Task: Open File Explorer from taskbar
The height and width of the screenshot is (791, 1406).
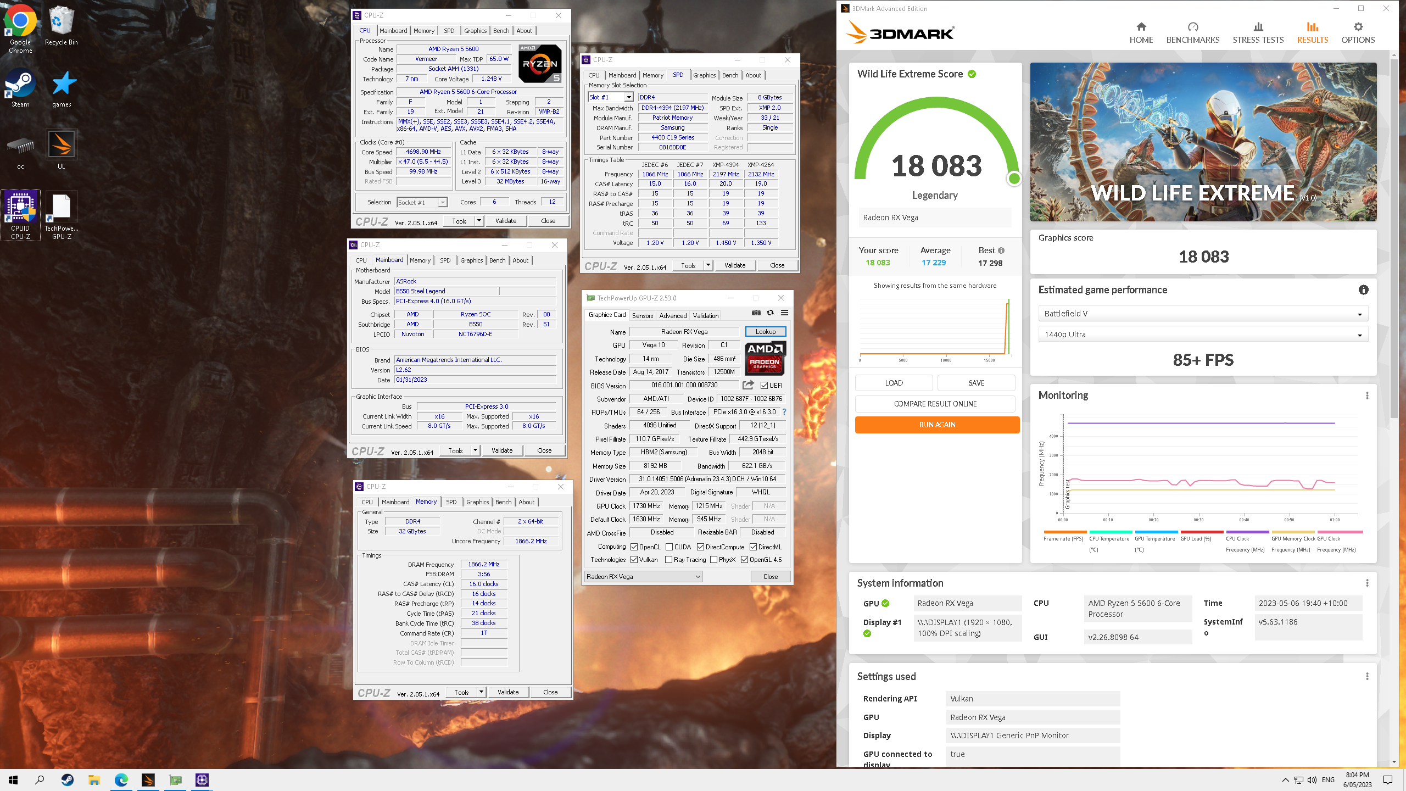Action: tap(94, 779)
